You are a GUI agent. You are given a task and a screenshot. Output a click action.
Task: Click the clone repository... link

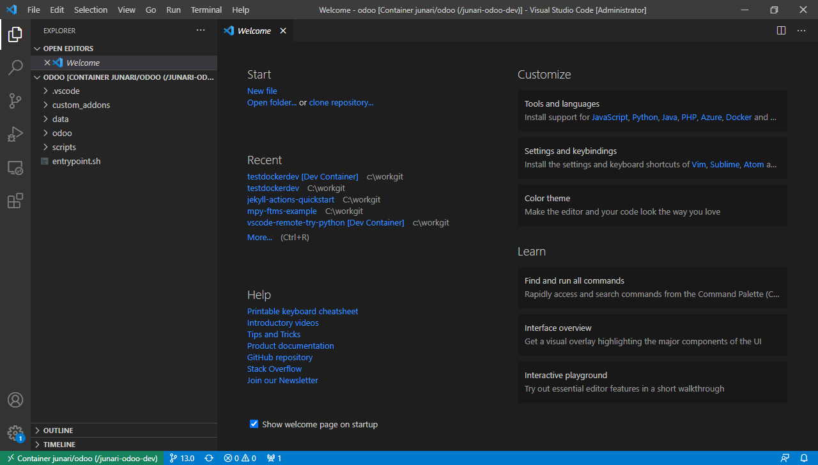(341, 102)
